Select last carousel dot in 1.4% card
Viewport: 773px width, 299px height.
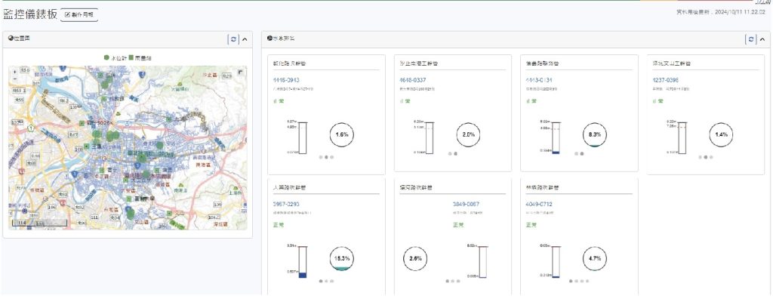(712, 157)
